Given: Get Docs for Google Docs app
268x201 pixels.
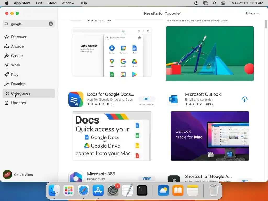Looking at the screenshot, I should click(x=147, y=99).
